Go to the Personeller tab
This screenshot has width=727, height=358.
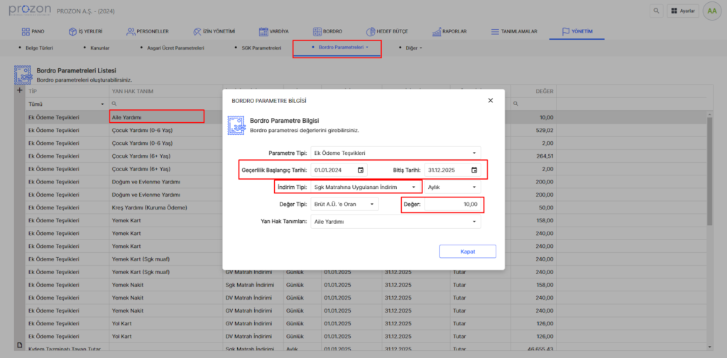point(148,32)
